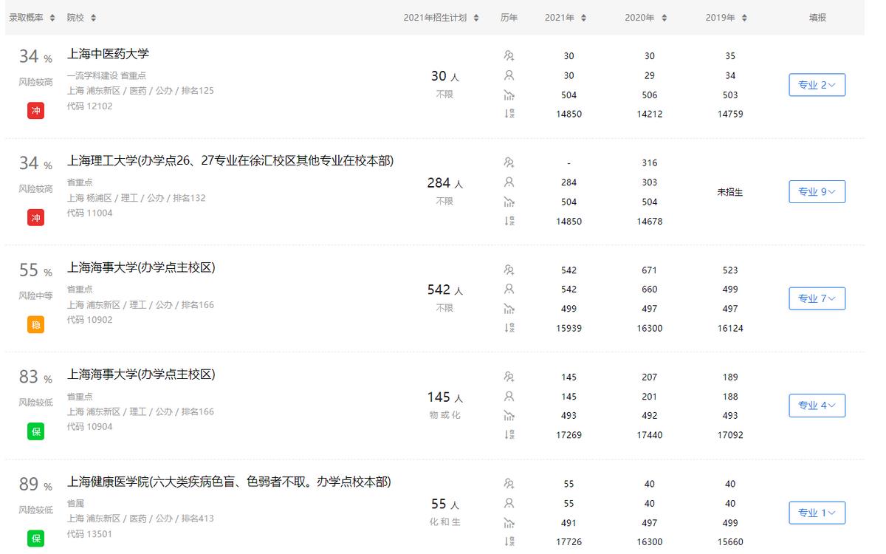Click green 保 badge in 89% row
Image resolution: width=886 pixels, height=554 pixels.
35,538
